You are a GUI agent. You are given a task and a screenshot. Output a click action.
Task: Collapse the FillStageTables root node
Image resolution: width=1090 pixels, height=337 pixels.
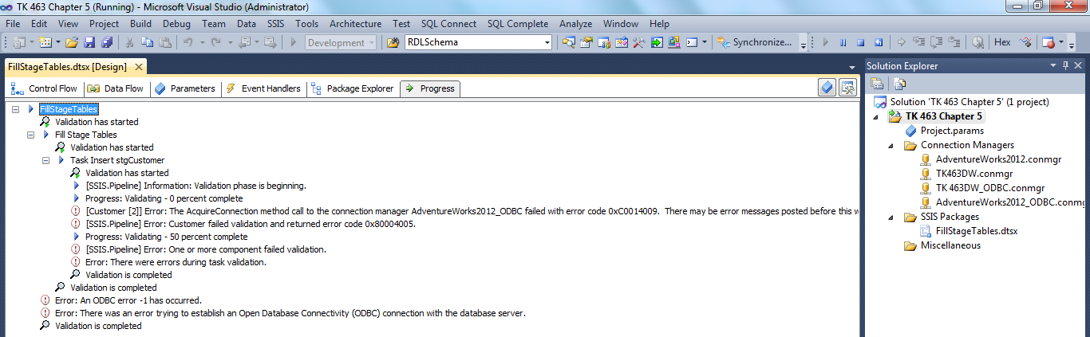[x=16, y=109]
